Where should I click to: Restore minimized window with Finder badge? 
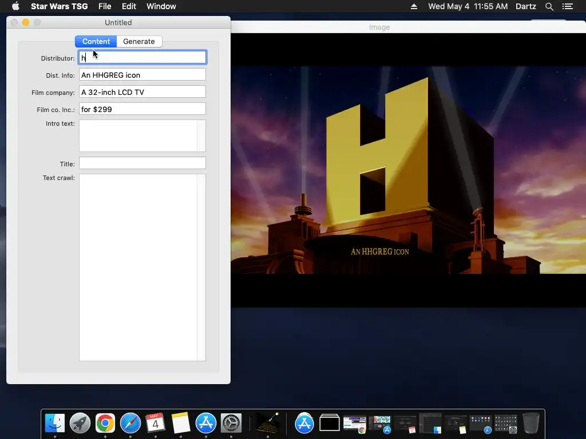point(430,424)
